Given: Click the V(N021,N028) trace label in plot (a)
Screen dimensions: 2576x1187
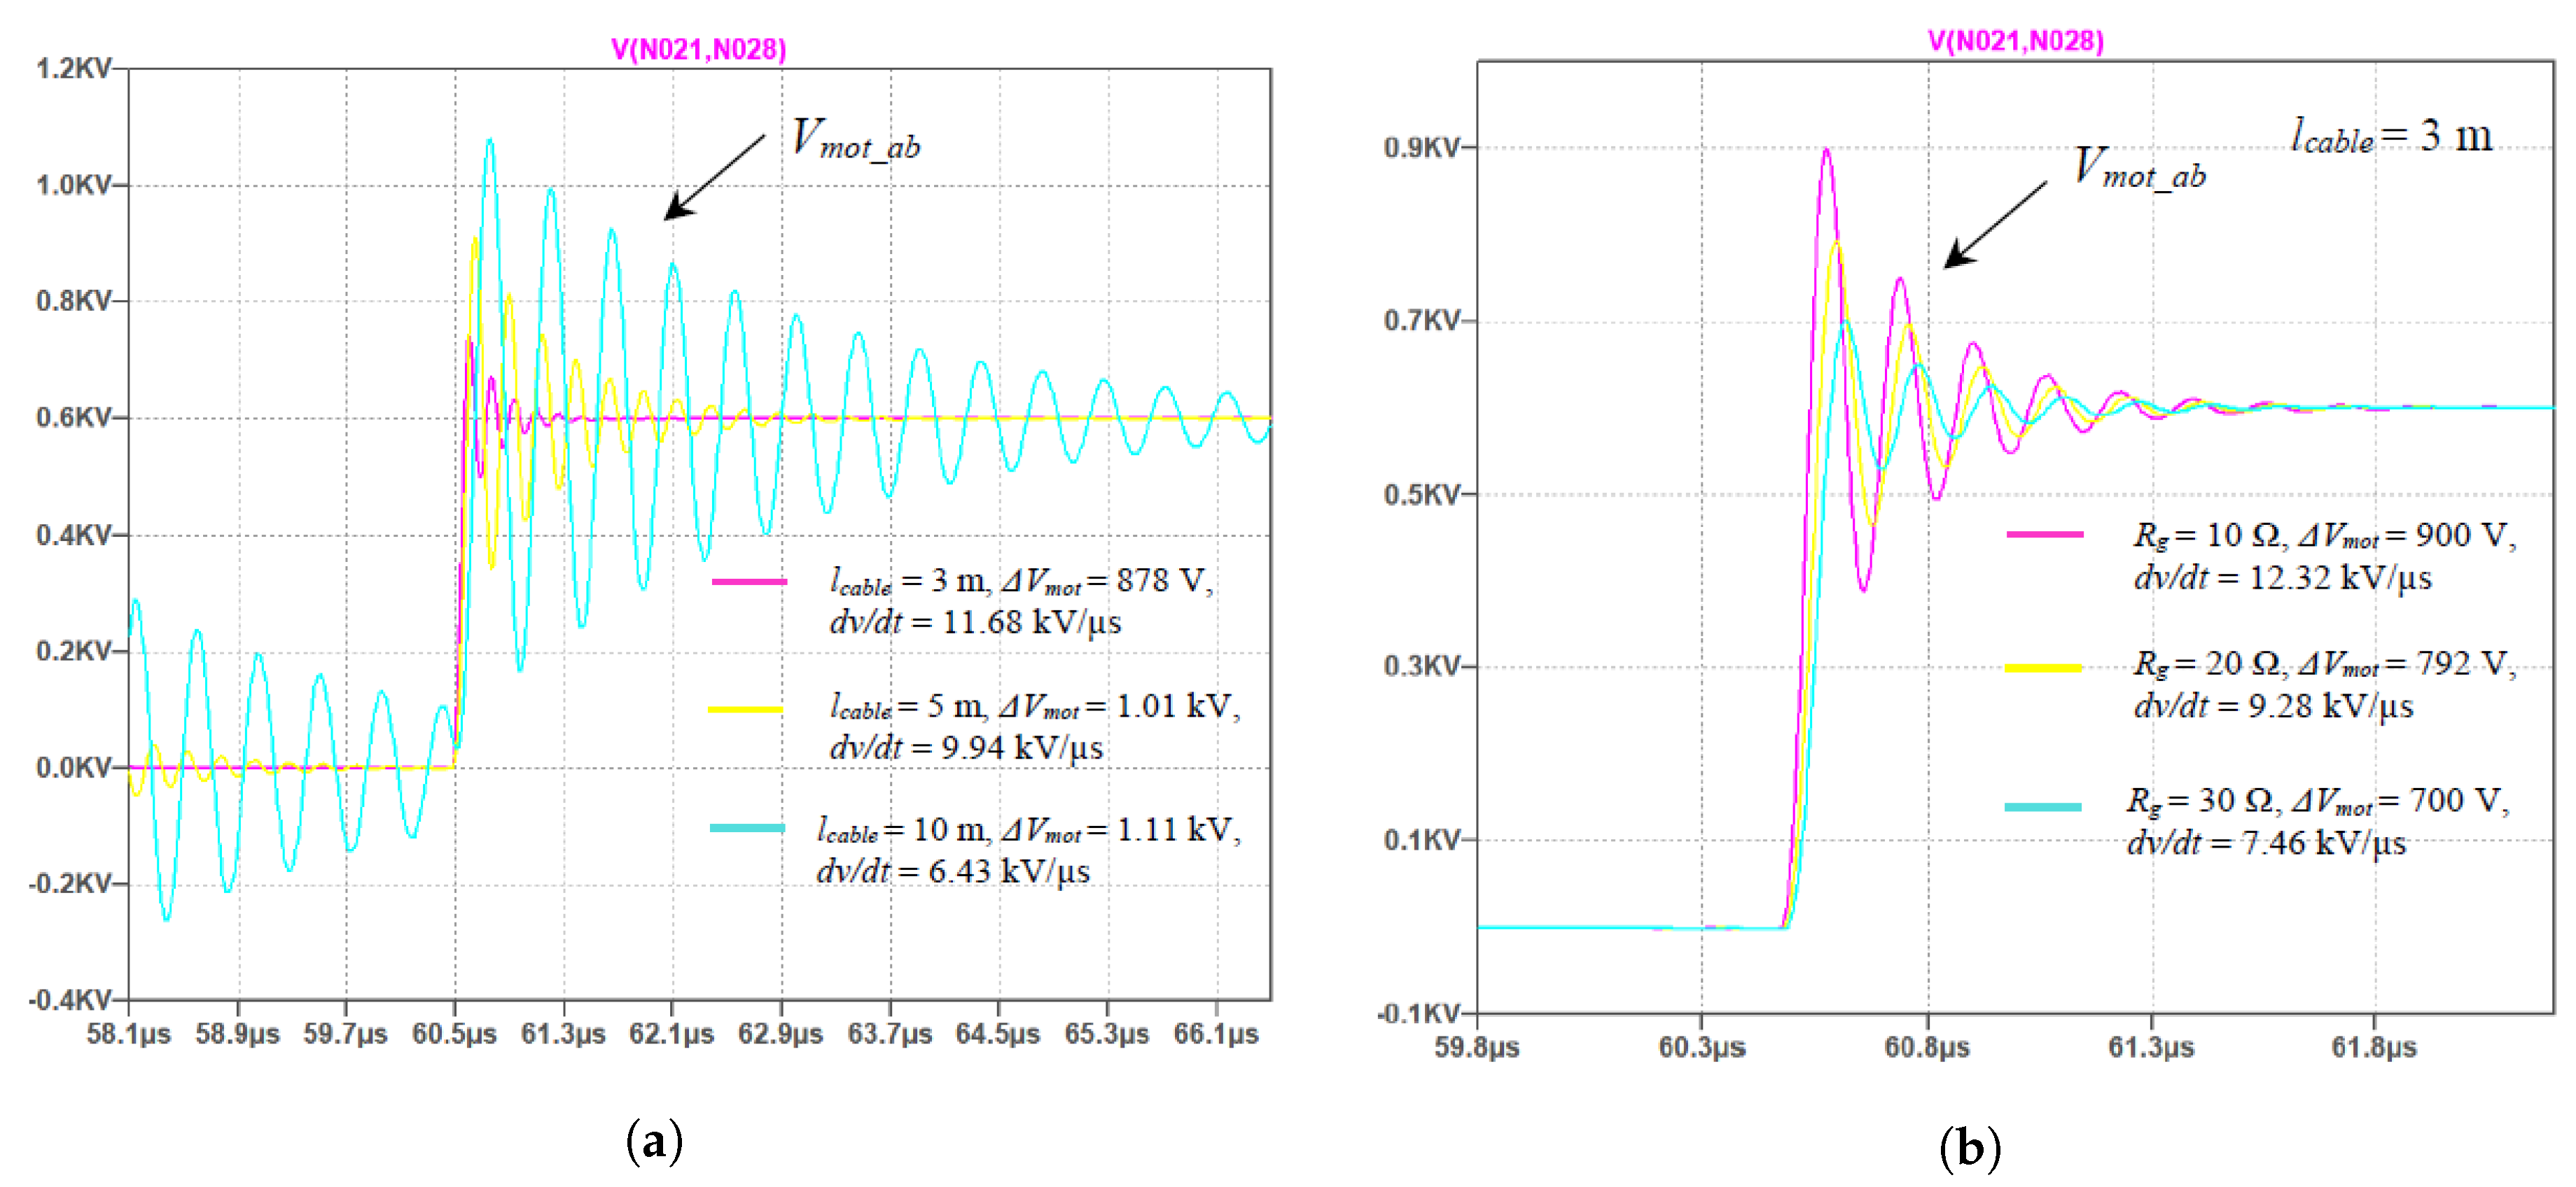Looking at the screenshot, I should point(698,49).
